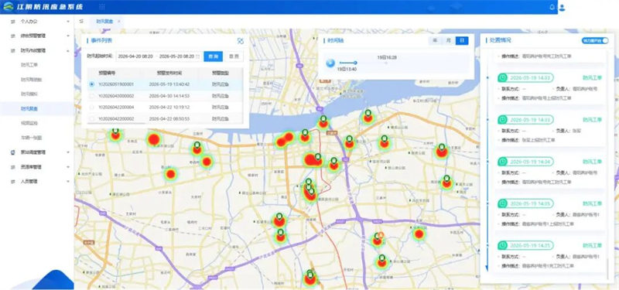Open the app grid menu in header
Viewport: 619px width, 290px height.
pos(102,7)
